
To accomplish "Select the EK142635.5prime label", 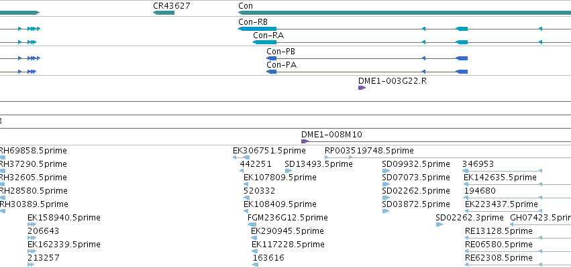I will (500, 178).
